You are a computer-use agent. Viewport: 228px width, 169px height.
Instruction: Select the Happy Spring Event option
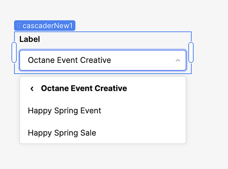64,111
